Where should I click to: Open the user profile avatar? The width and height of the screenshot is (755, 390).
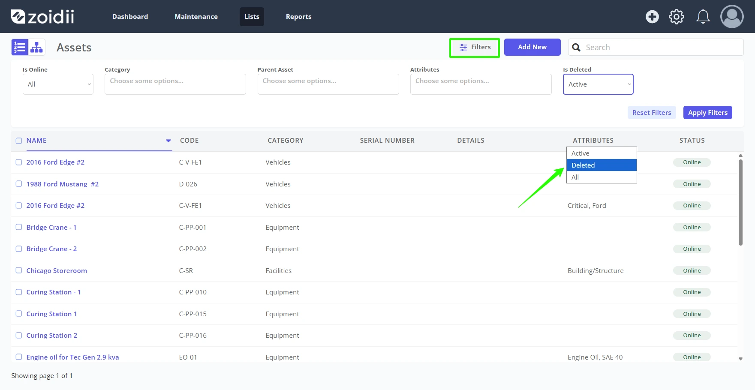(732, 17)
